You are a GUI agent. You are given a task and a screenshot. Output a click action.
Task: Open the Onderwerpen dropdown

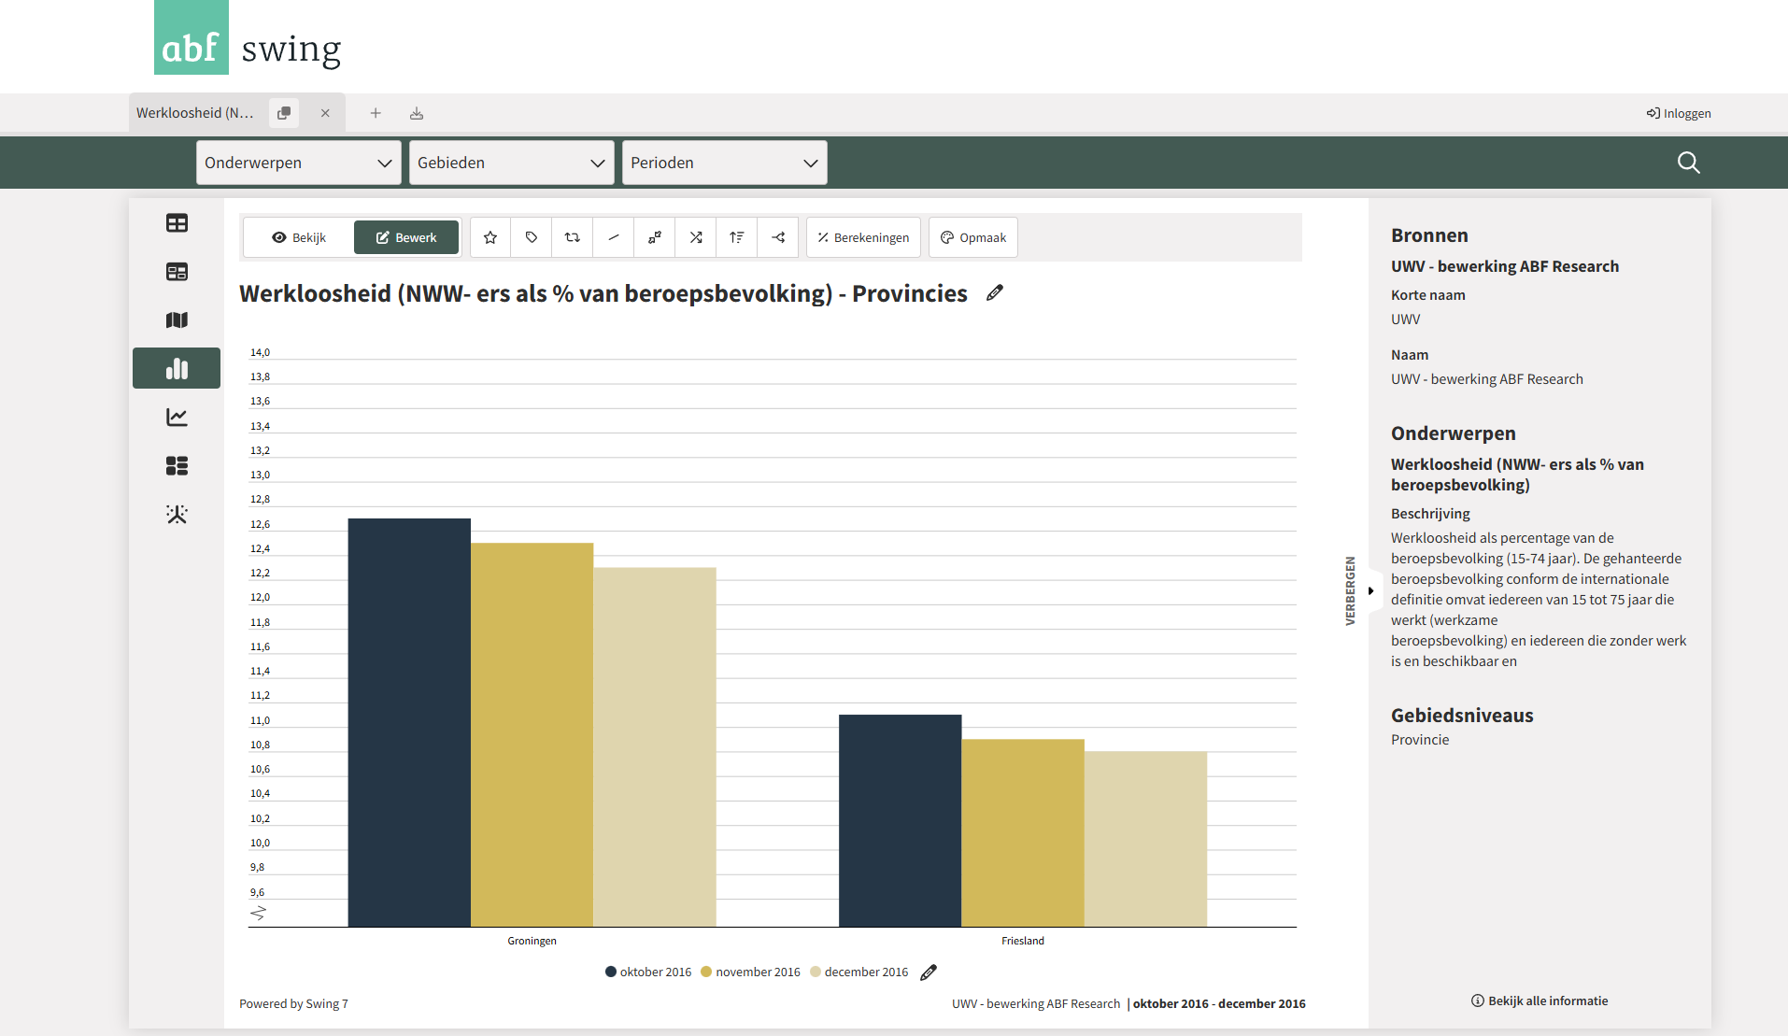(x=299, y=163)
